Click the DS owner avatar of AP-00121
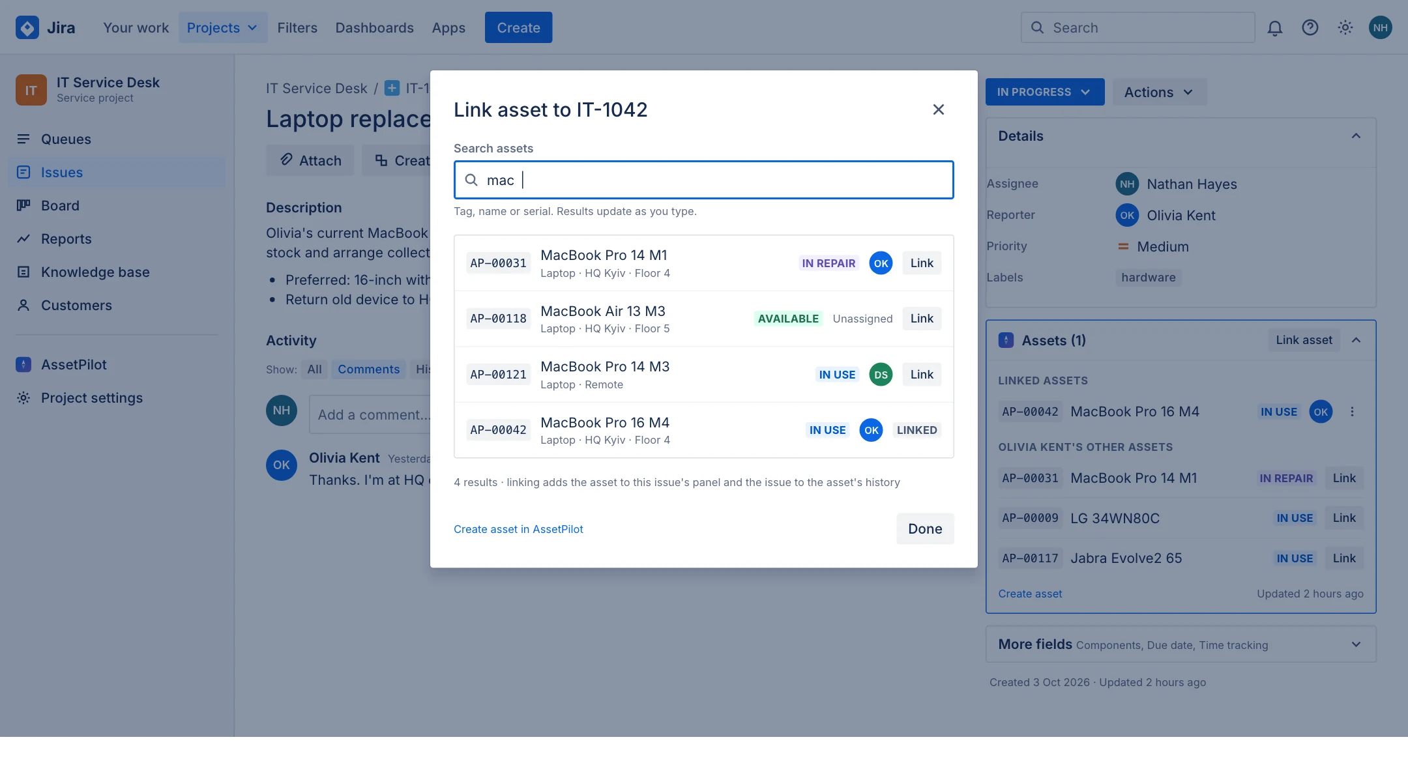The image size is (1408, 776). click(x=881, y=375)
